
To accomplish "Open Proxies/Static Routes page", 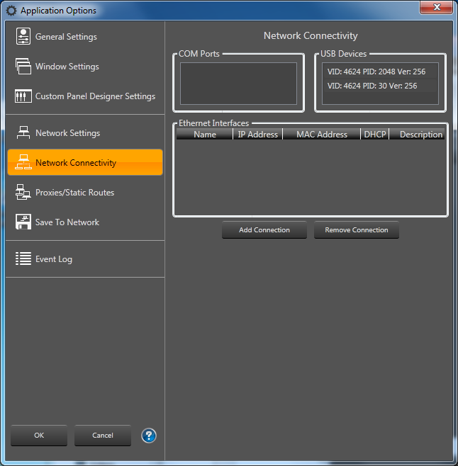I will (85, 193).
